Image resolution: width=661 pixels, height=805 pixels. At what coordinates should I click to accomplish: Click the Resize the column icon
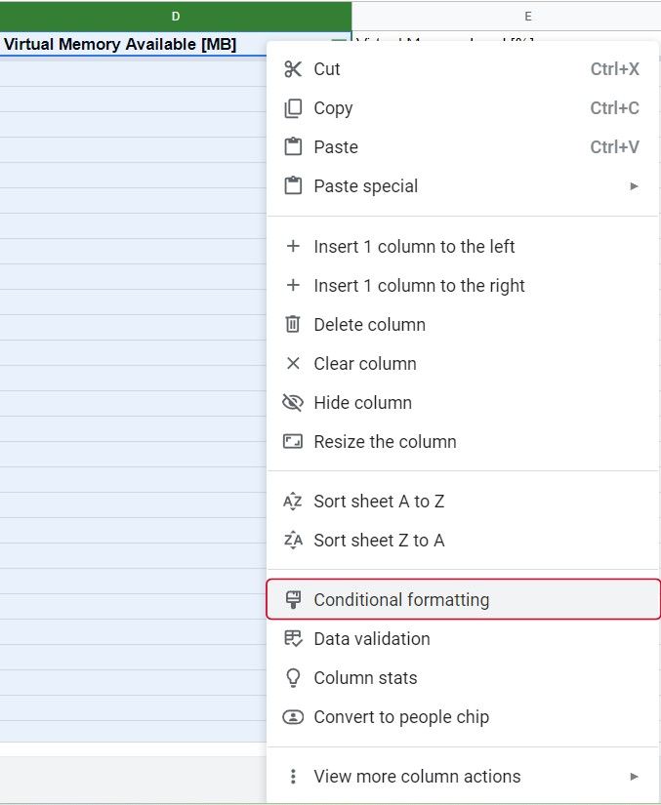pos(293,442)
